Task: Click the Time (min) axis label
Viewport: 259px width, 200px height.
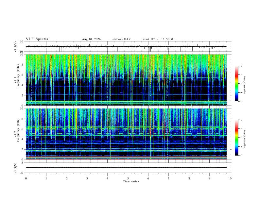Action: [x=131, y=181]
